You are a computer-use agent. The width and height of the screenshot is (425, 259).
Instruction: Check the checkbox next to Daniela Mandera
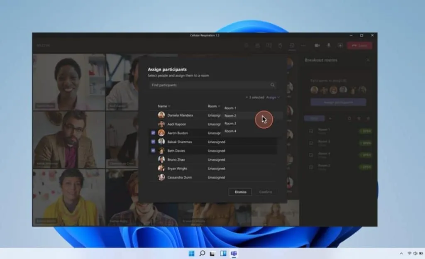(x=153, y=115)
